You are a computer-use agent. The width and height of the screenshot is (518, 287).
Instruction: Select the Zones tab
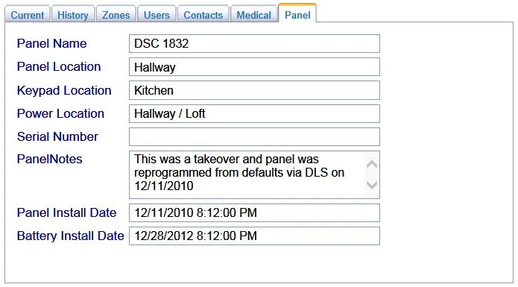pyautogui.click(x=116, y=15)
